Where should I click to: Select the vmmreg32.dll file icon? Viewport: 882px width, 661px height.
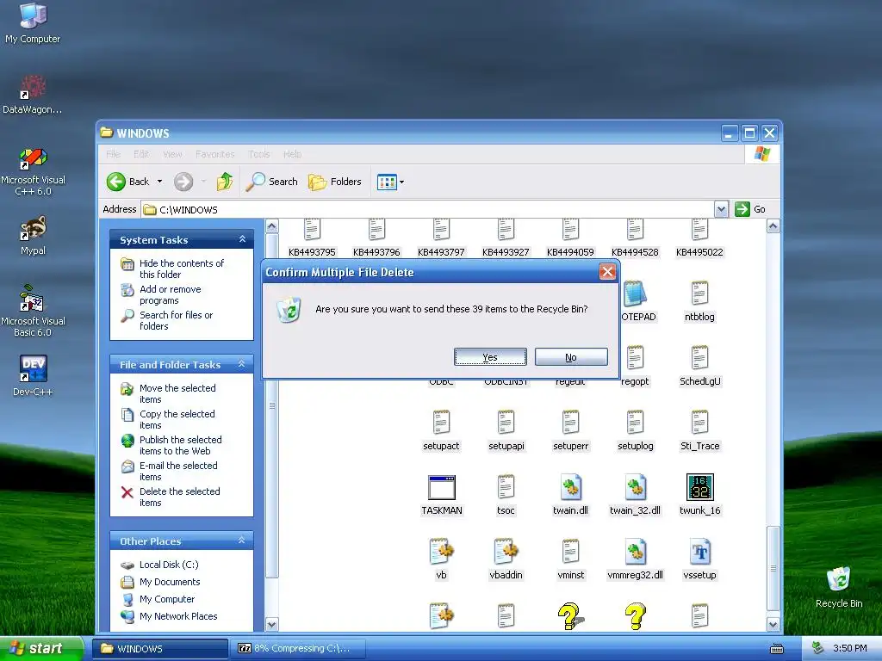(635, 552)
